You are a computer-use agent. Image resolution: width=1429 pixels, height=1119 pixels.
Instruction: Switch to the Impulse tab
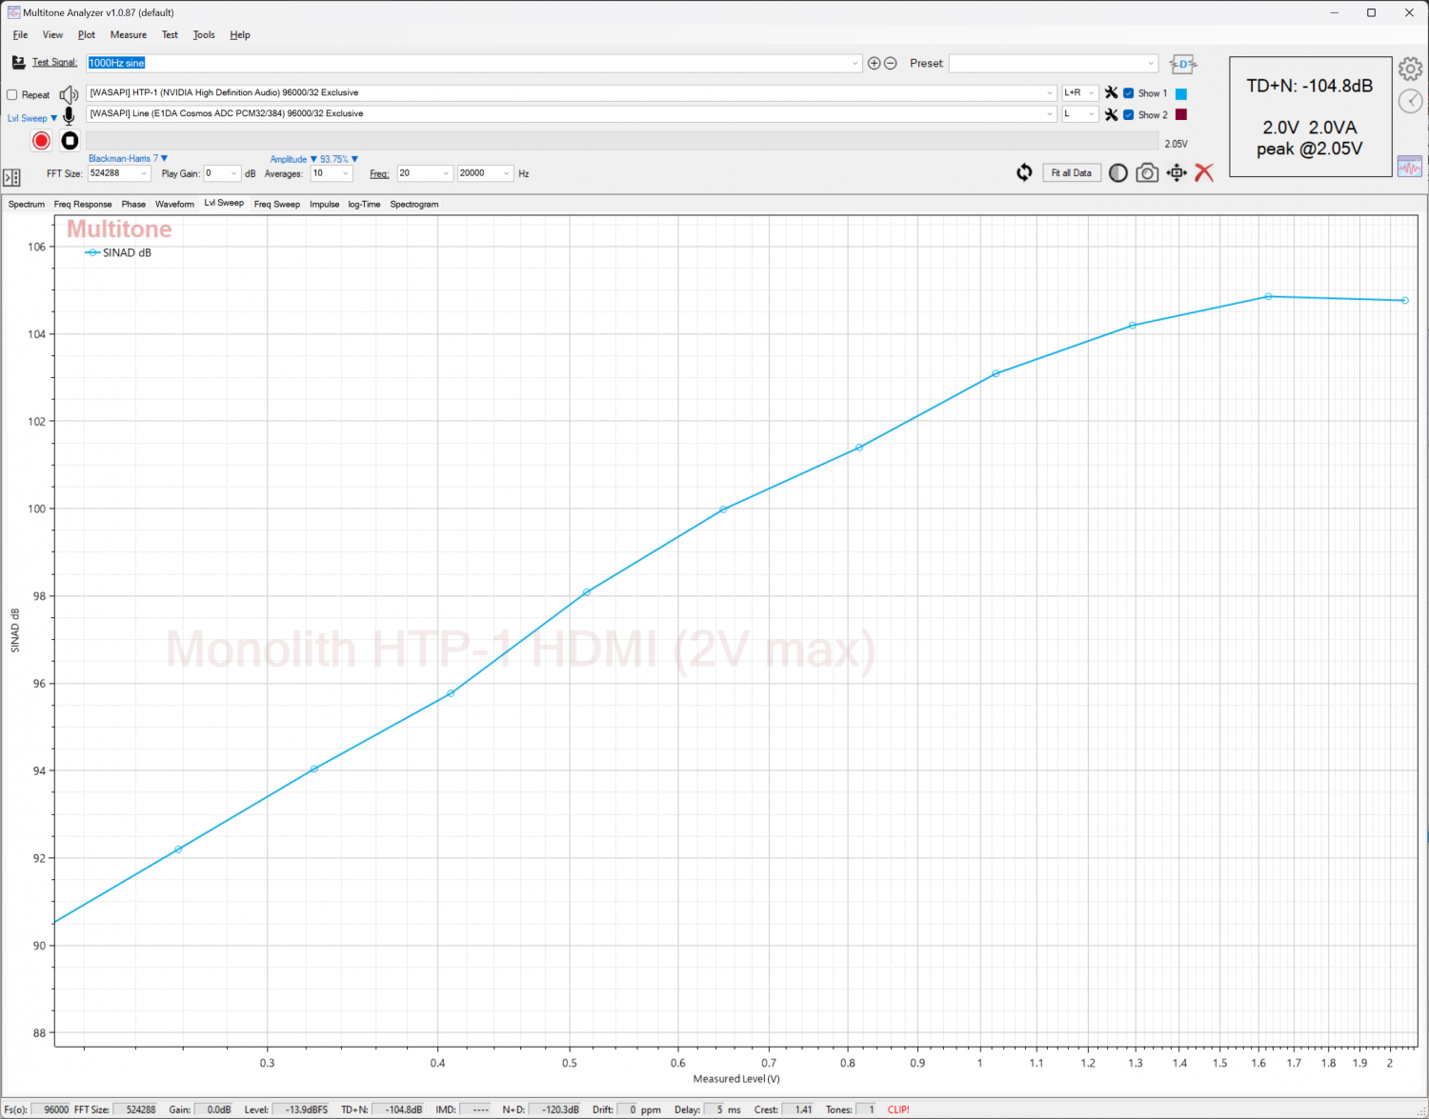pyautogui.click(x=324, y=204)
